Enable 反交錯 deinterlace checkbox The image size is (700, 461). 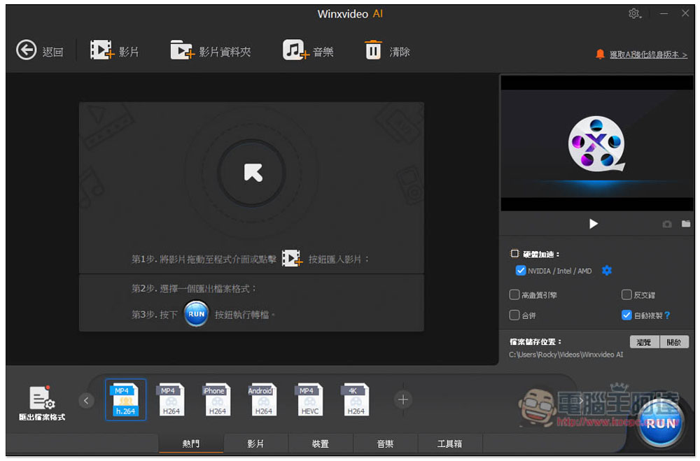tap(626, 295)
